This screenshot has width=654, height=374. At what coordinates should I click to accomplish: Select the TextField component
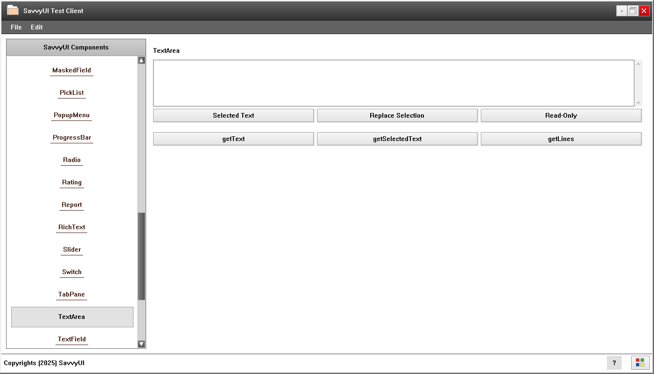[71, 339]
